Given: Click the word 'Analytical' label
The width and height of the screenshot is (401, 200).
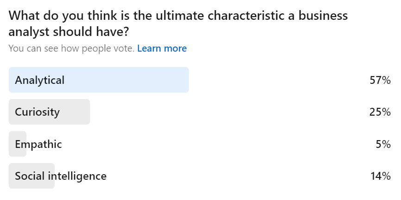Looking at the screenshot, I should coord(40,80).
